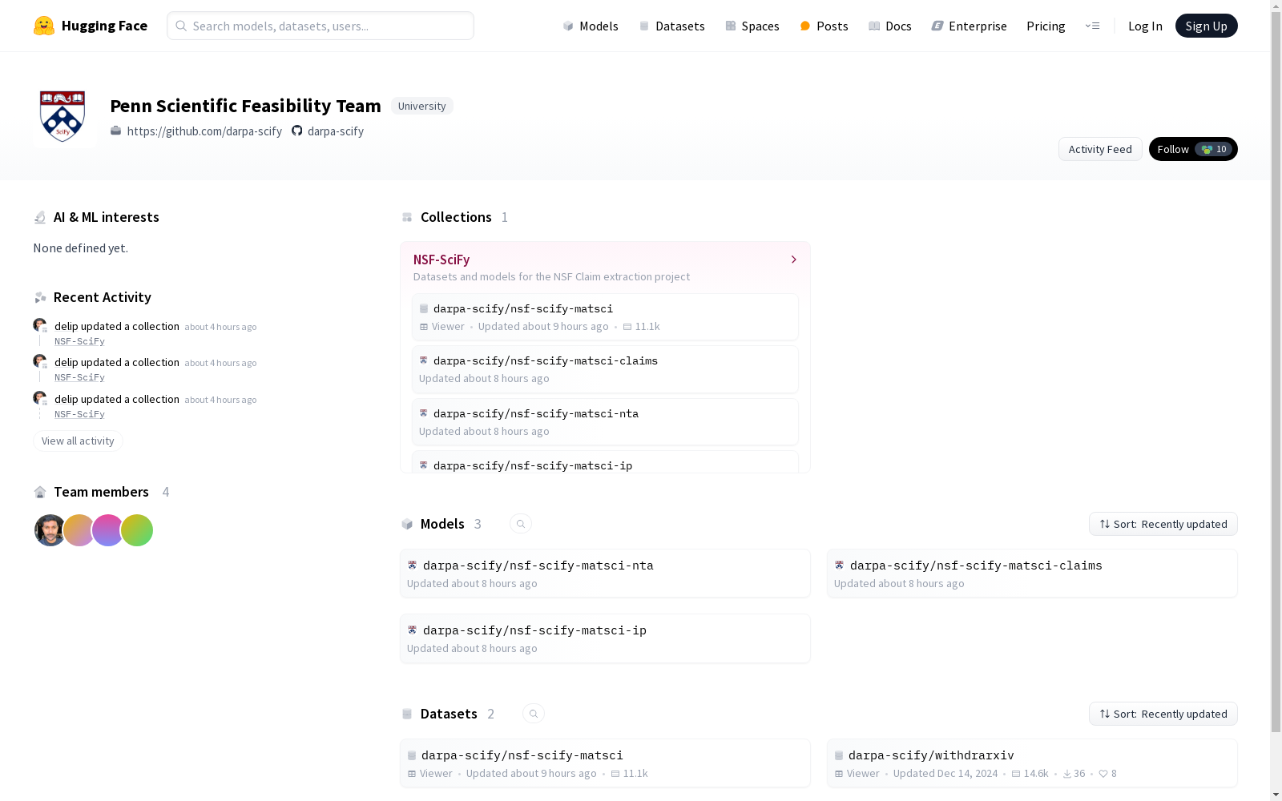Screen dimensions: 1282x801
Task: Open the Models sort dropdown
Action: point(1163,524)
